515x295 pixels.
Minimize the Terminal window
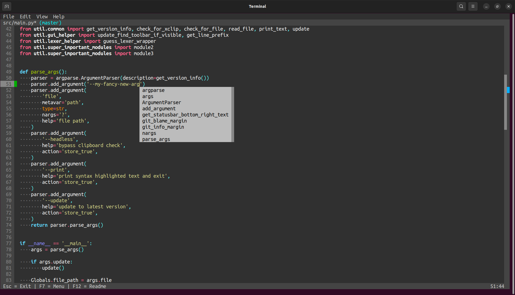tap(486, 6)
